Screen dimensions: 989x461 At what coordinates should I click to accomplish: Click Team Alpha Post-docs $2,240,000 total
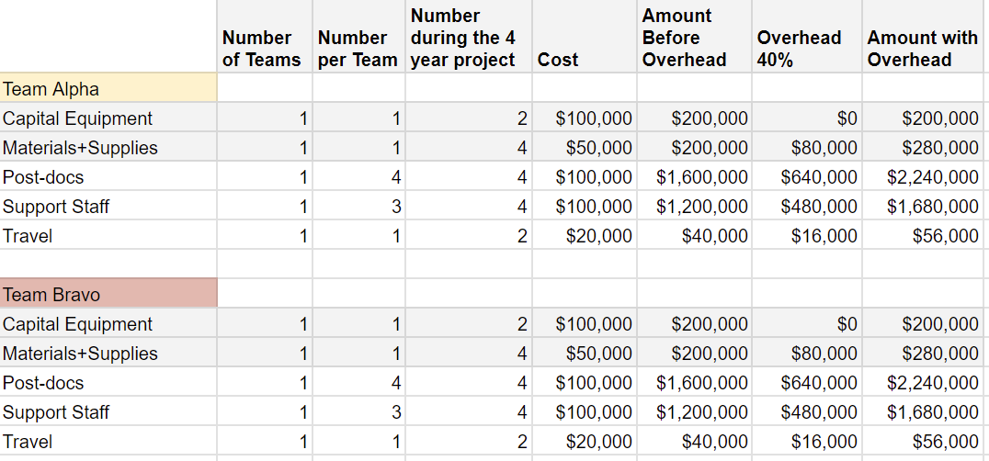[x=932, y=177]
